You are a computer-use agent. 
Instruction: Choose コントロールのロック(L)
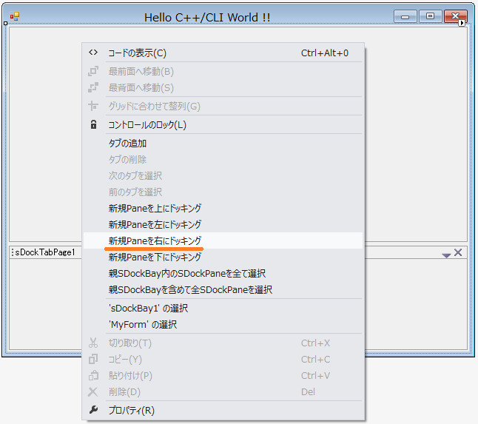223,124
